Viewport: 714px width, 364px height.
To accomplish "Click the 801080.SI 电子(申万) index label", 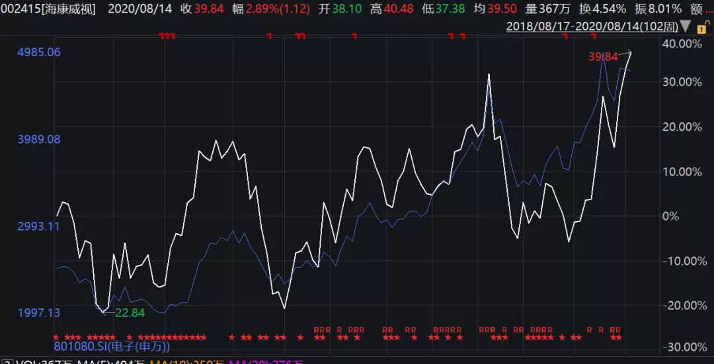I will click(112, 346).
